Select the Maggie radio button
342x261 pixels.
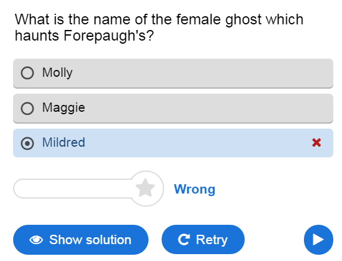pyautogui.click(x=27, y=108)
